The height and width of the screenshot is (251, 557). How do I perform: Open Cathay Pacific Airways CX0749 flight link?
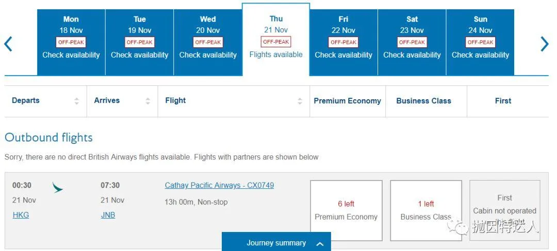coord(219,185)
